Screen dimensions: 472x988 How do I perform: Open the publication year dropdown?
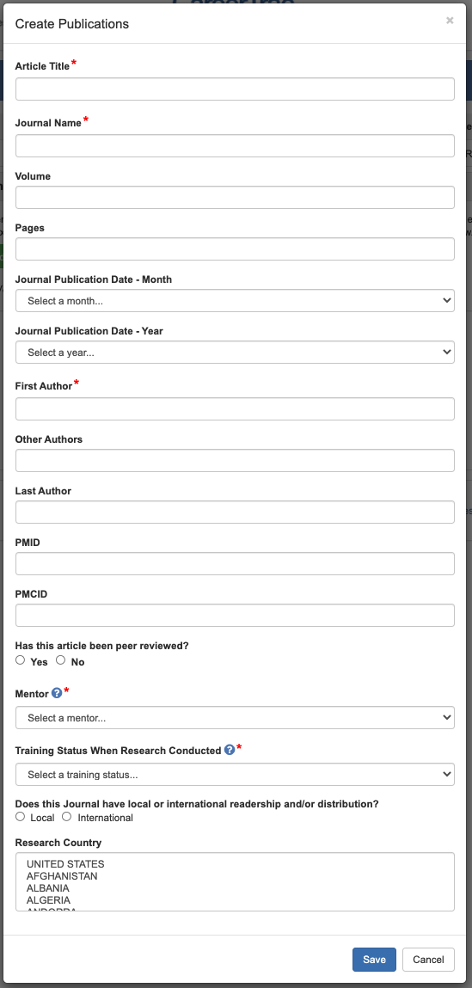coord(235,353)
